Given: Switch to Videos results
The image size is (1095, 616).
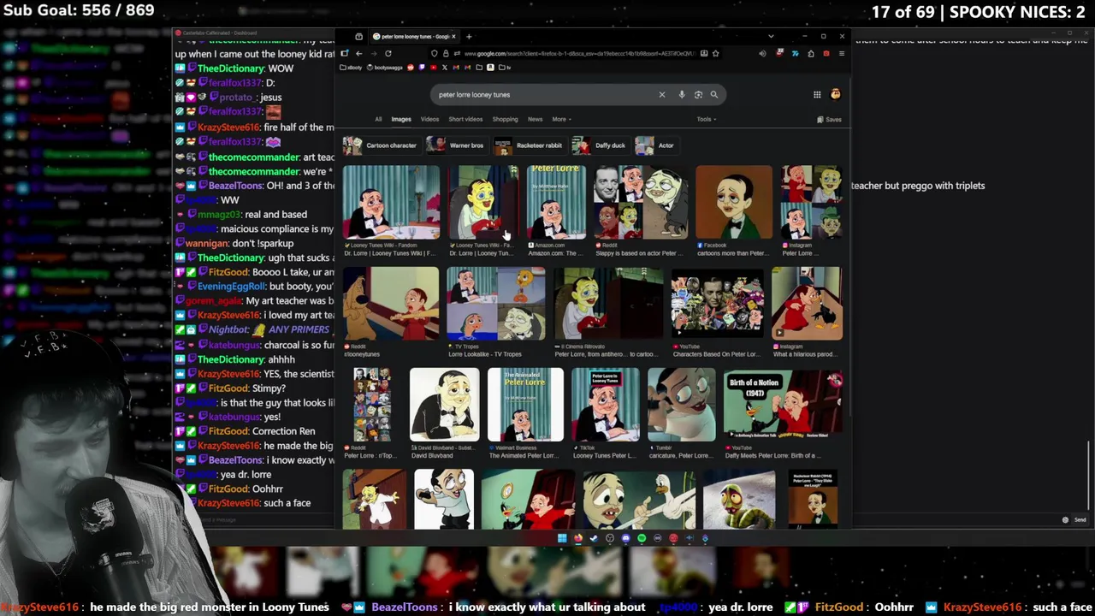Looking at the screenshot, I should click(x=429, y=120).
